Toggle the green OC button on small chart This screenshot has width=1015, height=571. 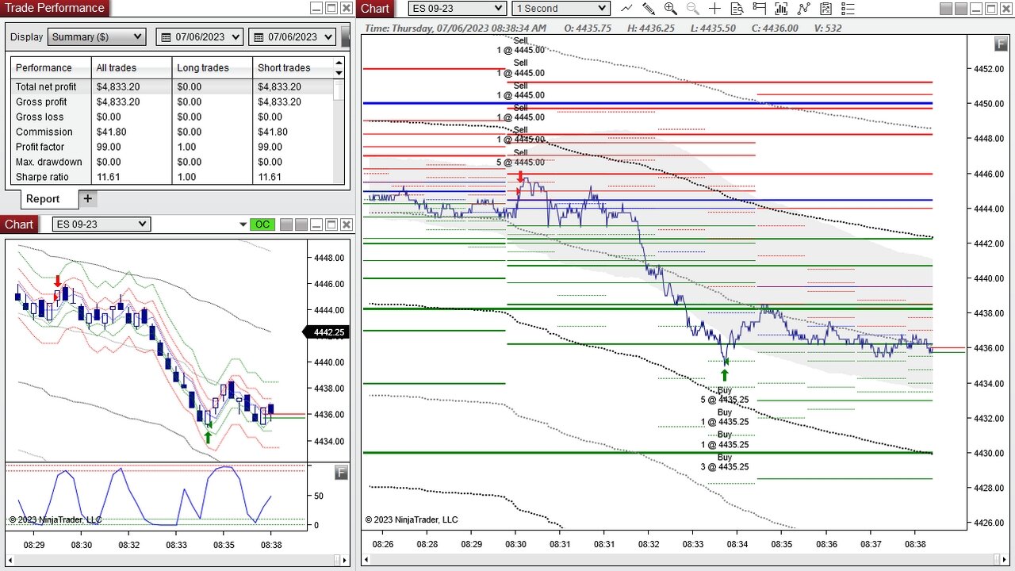click(262, 224)
